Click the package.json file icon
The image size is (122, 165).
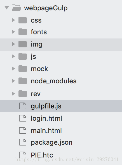23,142
